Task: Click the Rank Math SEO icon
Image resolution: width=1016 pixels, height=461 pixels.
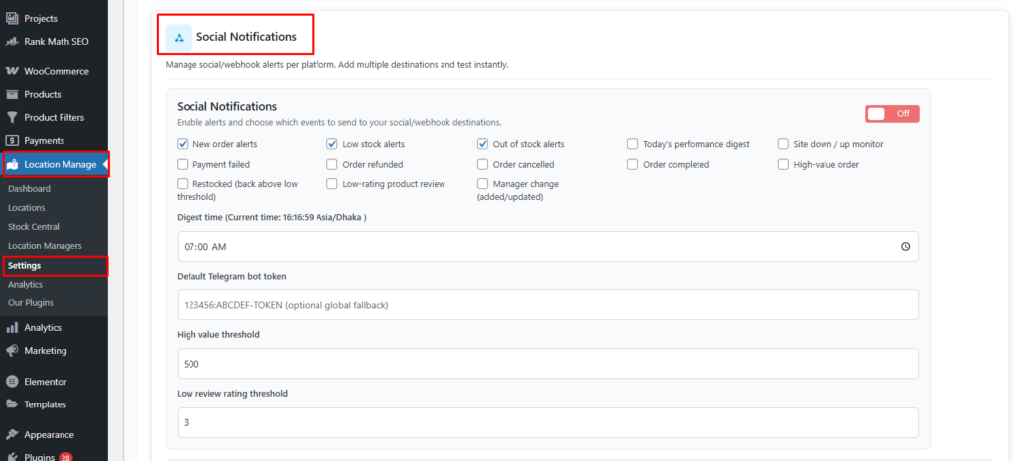Action: pos(13,42)
